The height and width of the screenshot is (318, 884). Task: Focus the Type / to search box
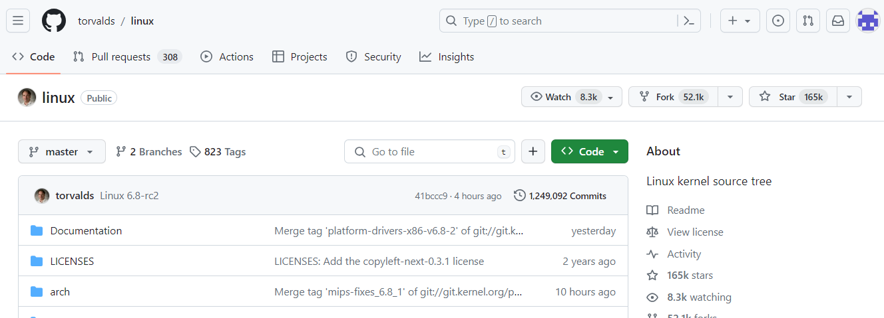click(570, 21)
